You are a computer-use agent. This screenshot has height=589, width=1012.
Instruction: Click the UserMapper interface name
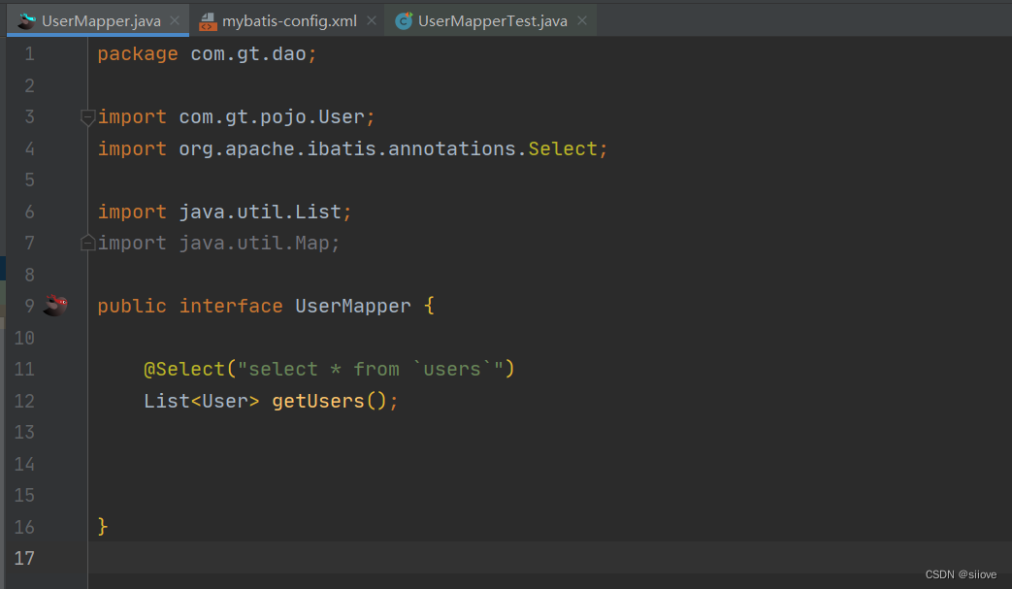[x=353, y=307]
